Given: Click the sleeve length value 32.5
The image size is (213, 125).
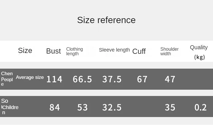Looking at the screenshot, I should point(112,107).
